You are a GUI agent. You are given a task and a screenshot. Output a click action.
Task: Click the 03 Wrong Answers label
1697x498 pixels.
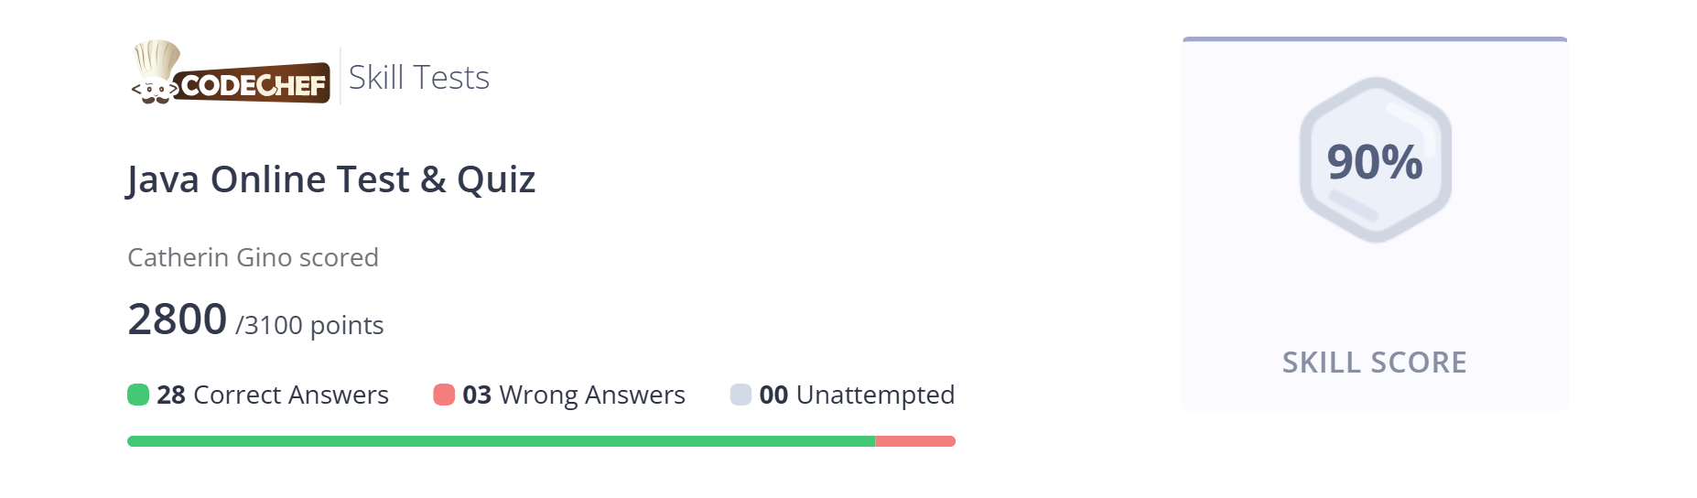click(574, 395)
